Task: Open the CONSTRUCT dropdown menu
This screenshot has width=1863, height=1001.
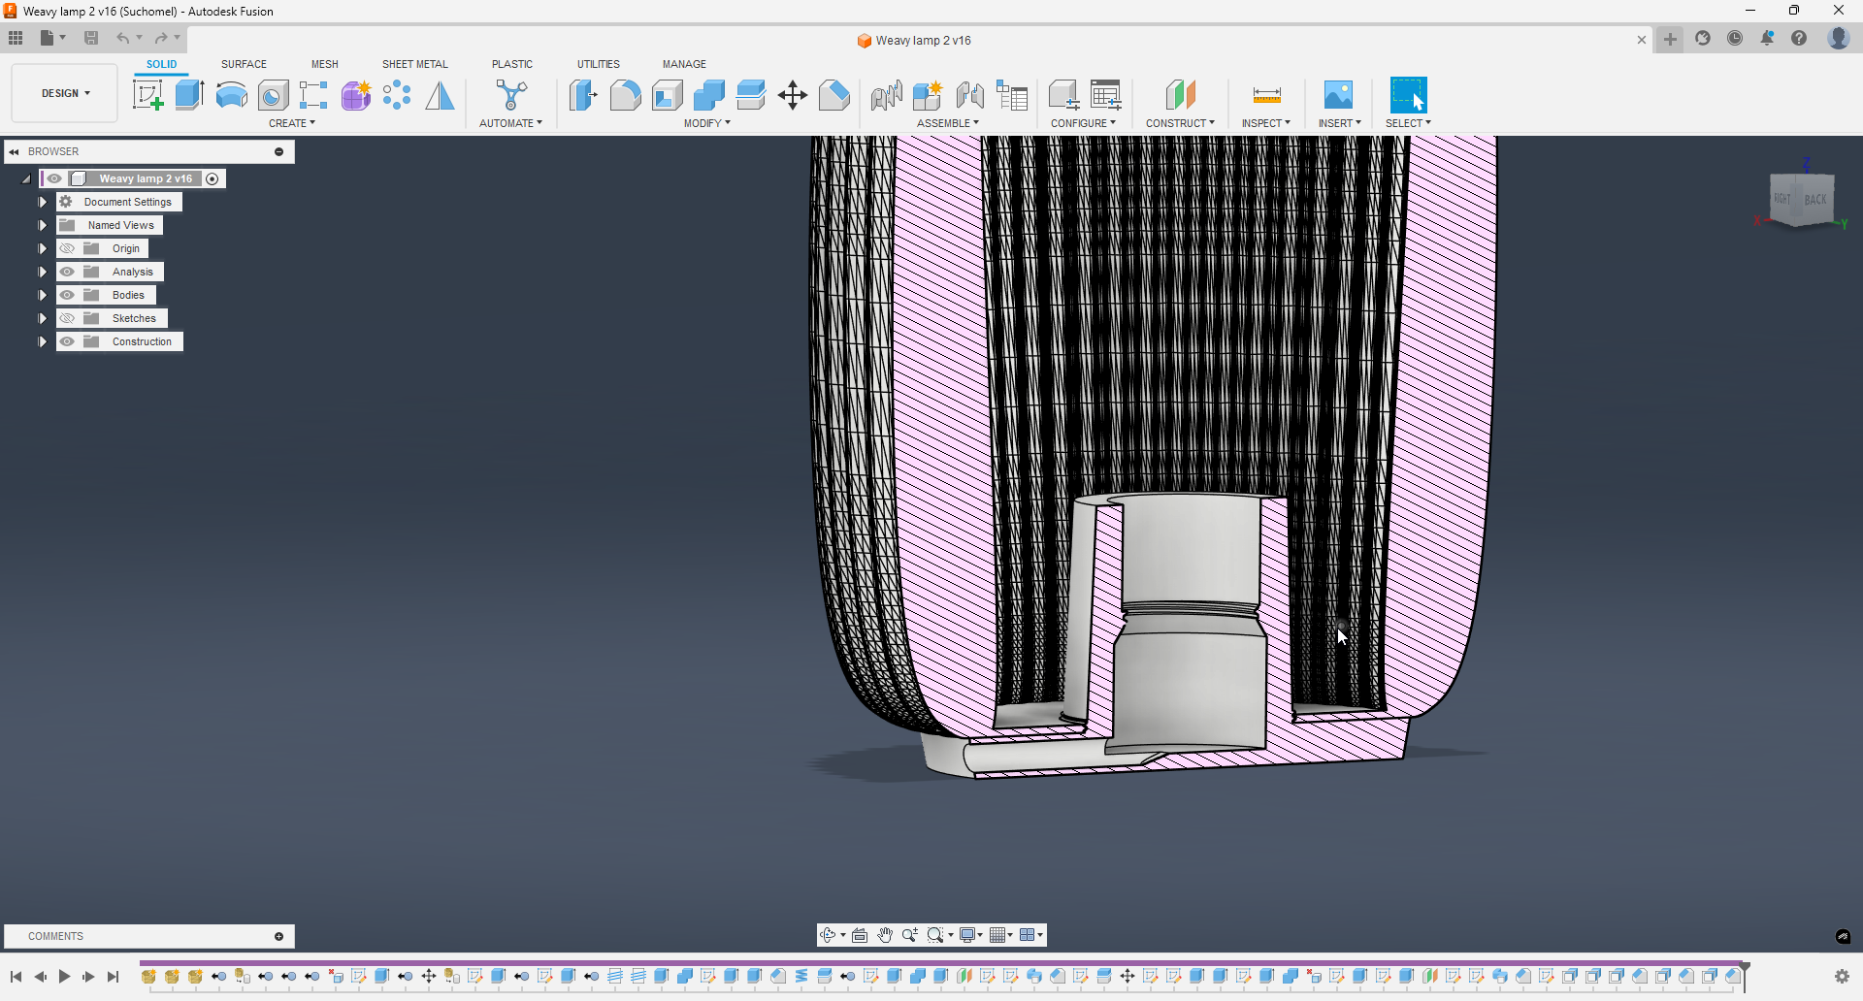Action: click(x=1180, y=123)
